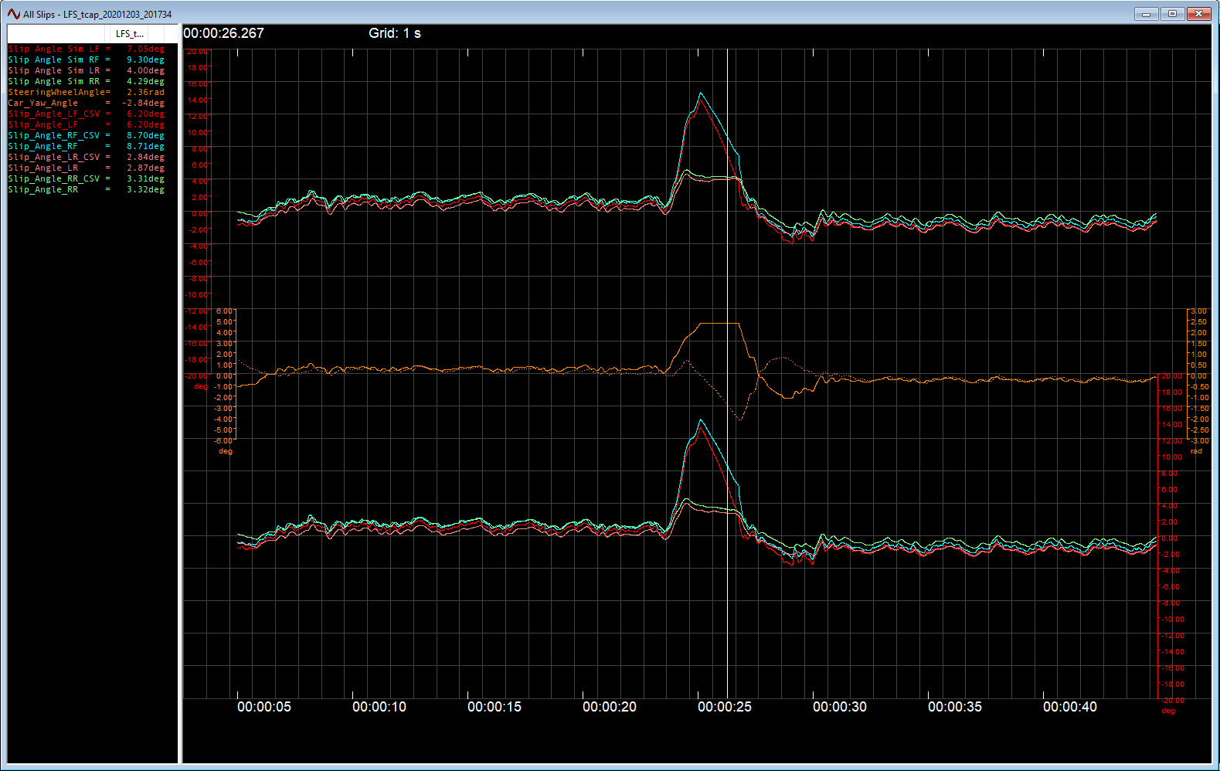Click the 00:00:20 time axis label
This screenshot has width=1220, height=771.
coord(610,707)
